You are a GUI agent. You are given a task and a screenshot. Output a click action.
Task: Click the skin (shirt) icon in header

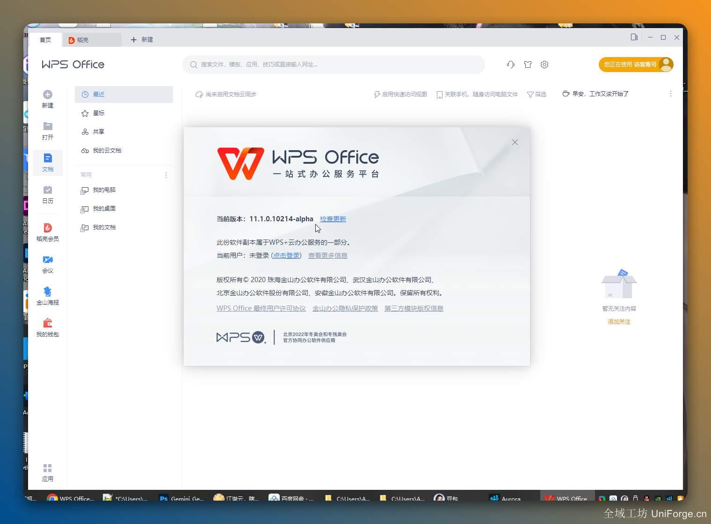pos(528,65)
